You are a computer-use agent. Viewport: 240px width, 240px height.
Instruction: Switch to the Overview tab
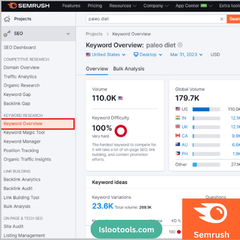97,69
